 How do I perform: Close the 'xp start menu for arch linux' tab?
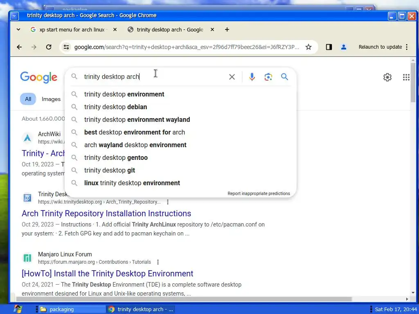(x=115, y=29)
